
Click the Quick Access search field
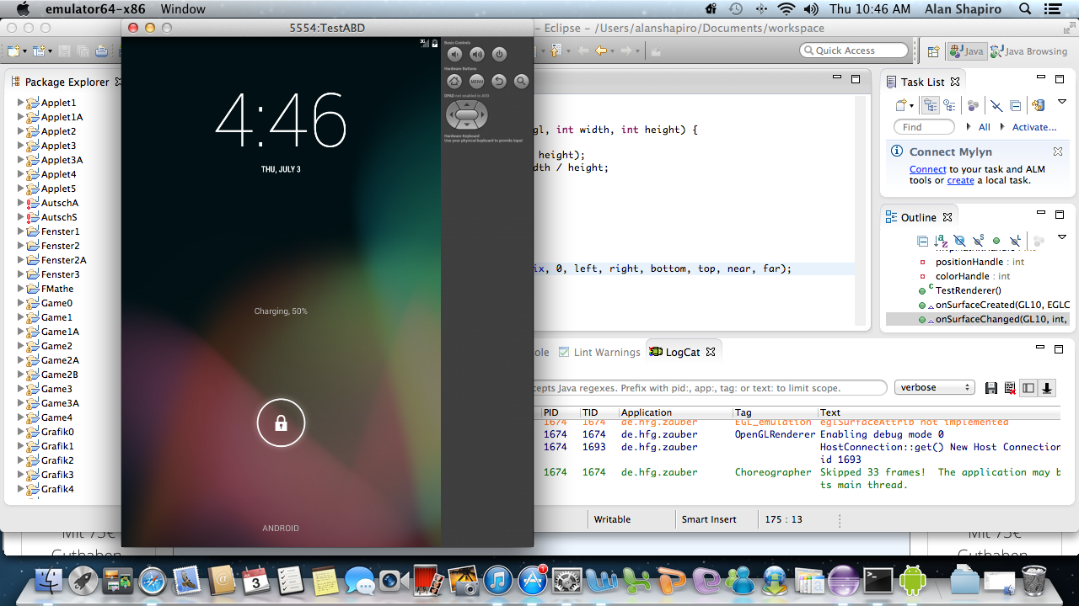[x=854, y=50]
